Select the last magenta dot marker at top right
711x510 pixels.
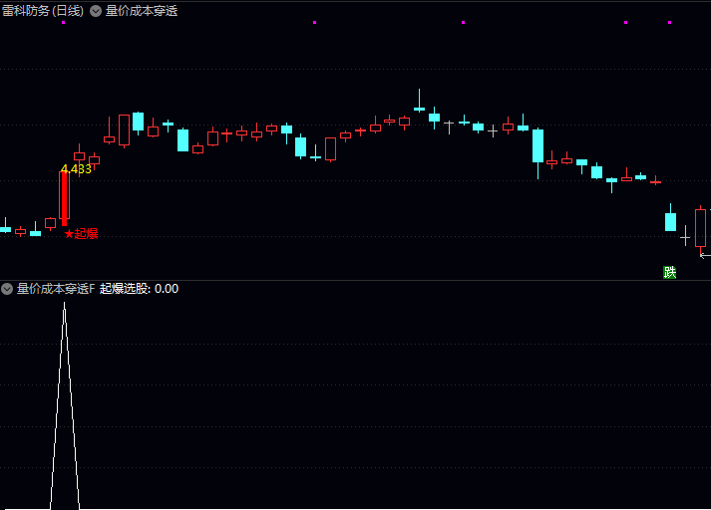[670, 22]
